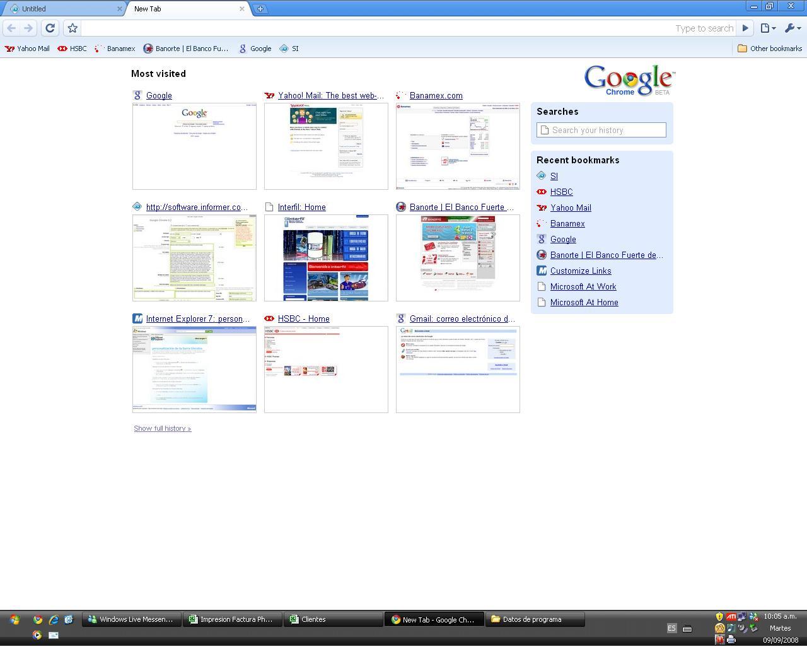Launch Windows Media Player from quick launch
The image size is (807, 671).
click(37, 635)
